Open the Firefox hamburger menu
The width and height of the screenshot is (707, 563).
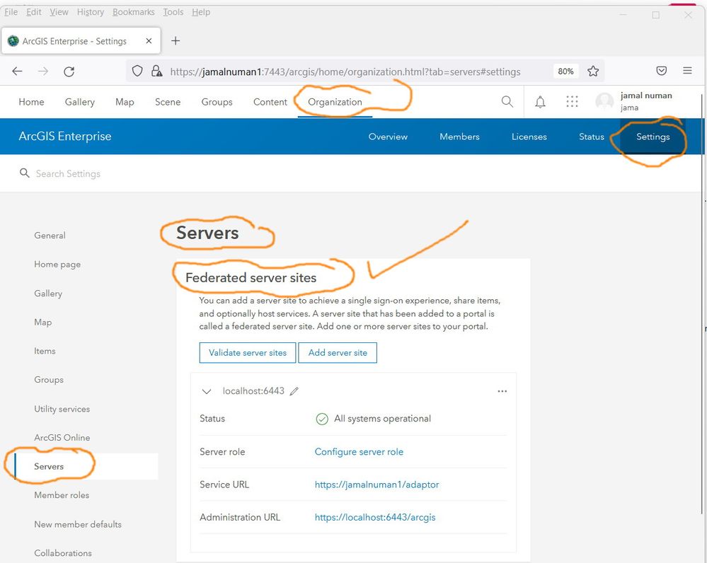pyautogui.click(x=687, y=70)
